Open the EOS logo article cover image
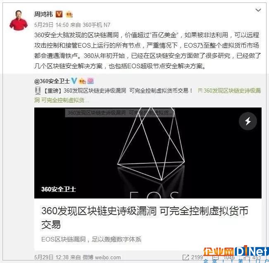The image size is (269, 263). click(x=148, y=153)
